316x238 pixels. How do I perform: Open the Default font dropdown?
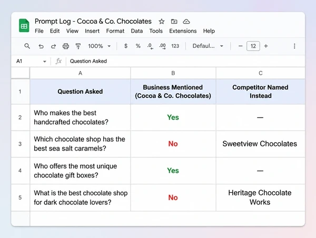[x=208, y=46]
